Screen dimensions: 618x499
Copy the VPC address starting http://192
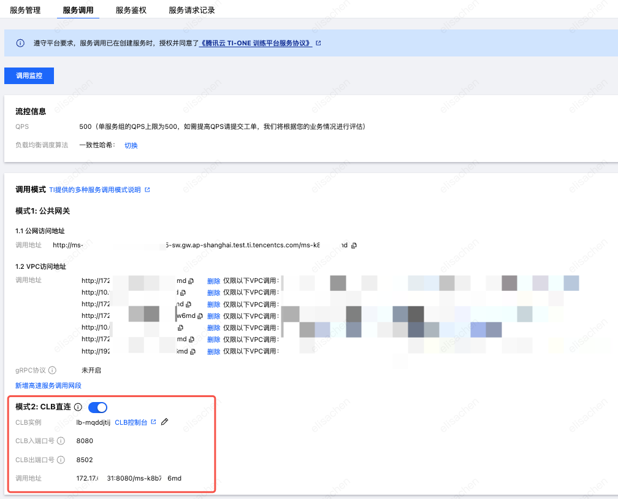(193, 352)
